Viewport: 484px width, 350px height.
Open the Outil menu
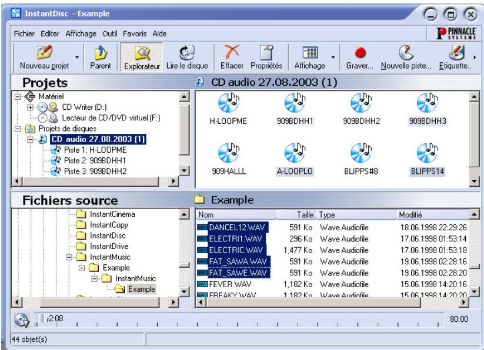[109, 33]
